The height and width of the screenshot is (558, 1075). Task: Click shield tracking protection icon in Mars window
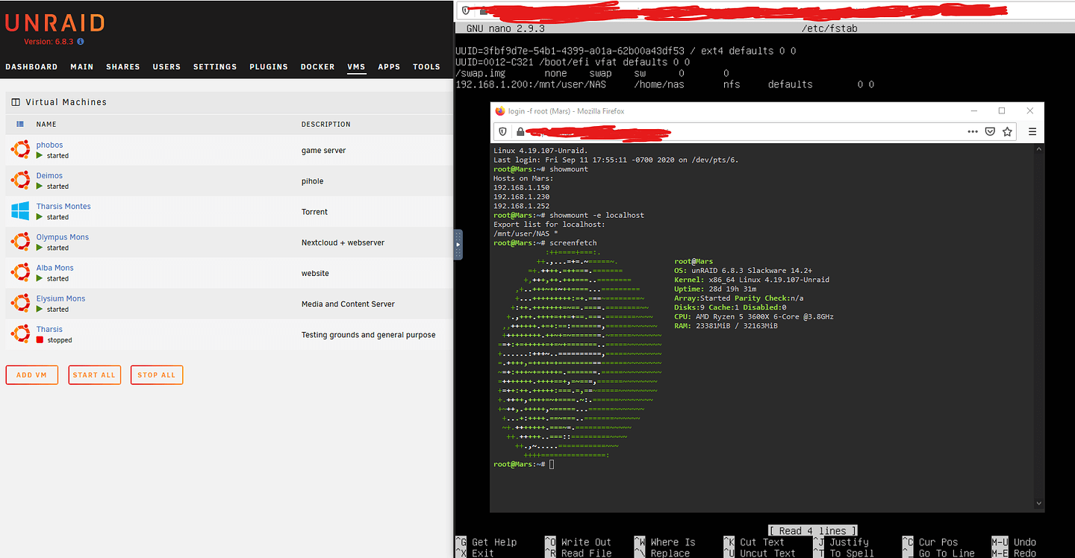coord(502,131)
